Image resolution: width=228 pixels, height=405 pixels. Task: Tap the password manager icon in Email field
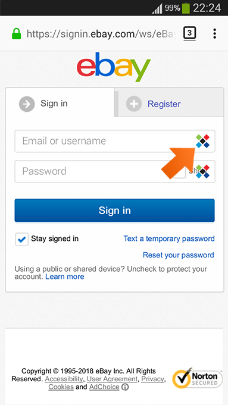[x=202, y=141]
